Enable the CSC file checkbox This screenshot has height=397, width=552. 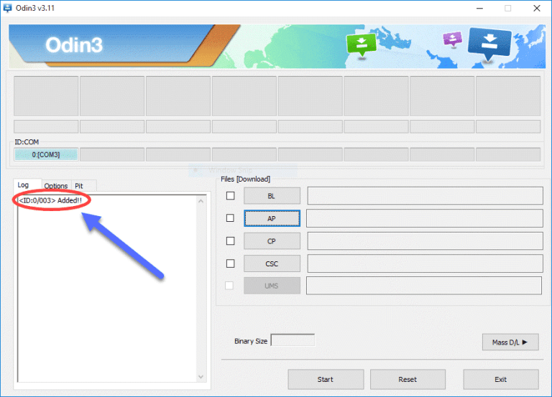[230, 263]
